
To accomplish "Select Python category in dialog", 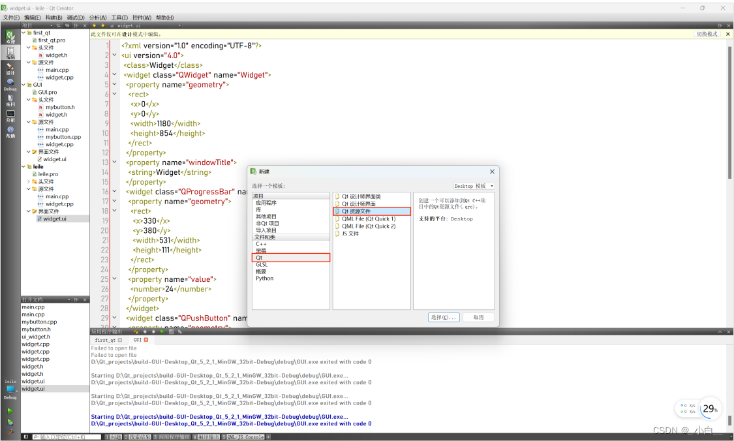I will pos(264,278).
